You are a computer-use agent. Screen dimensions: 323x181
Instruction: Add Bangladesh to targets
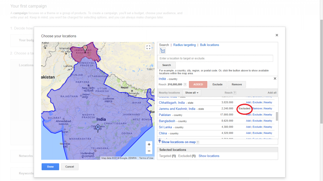click(248, 121)
